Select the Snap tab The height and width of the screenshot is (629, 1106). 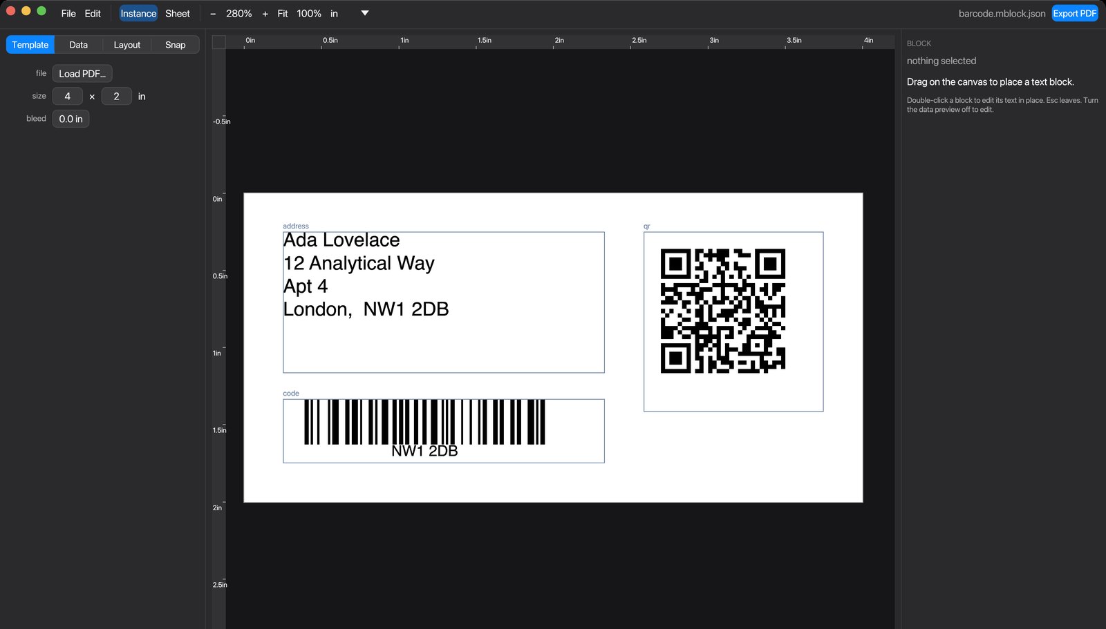click(x=176, y=45)
